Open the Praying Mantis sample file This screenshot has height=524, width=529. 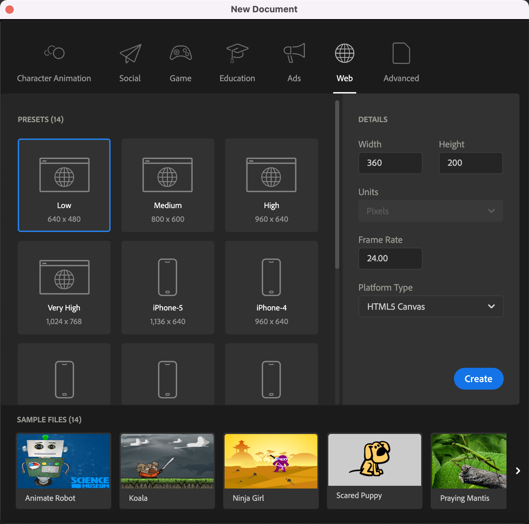point(469,471)
